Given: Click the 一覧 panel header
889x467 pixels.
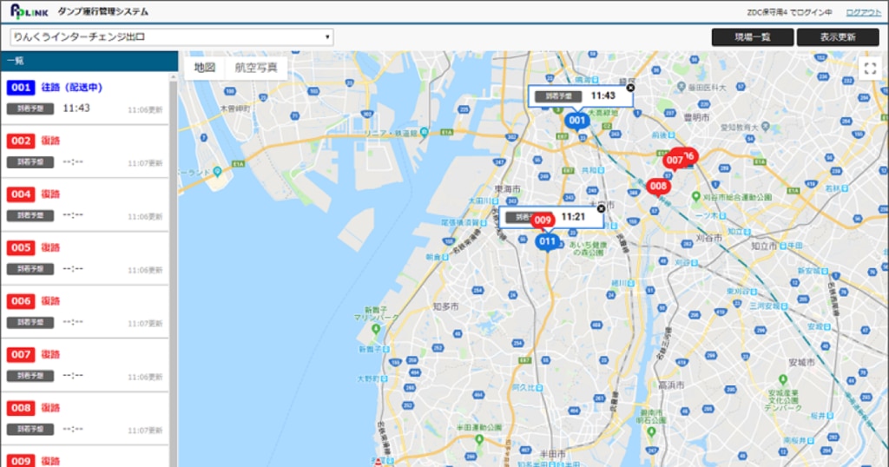Looking at the screenshot, I should click(x=89, y=61).
